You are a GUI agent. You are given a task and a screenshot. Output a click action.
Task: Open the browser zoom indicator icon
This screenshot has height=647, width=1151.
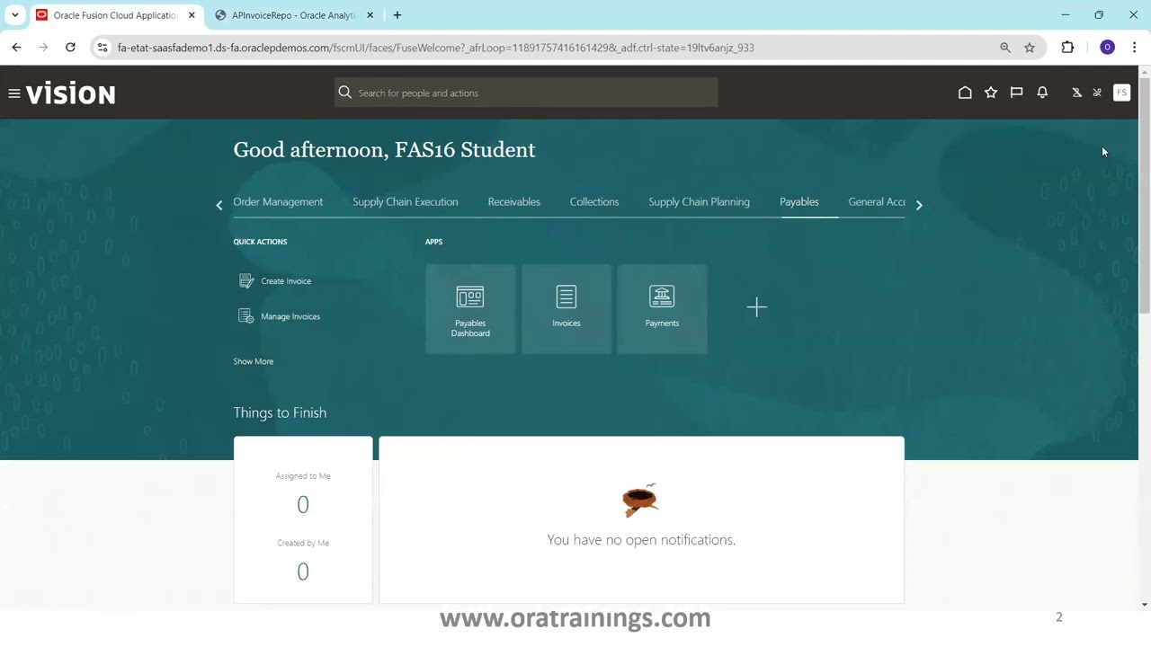[x=1005, y=48]
